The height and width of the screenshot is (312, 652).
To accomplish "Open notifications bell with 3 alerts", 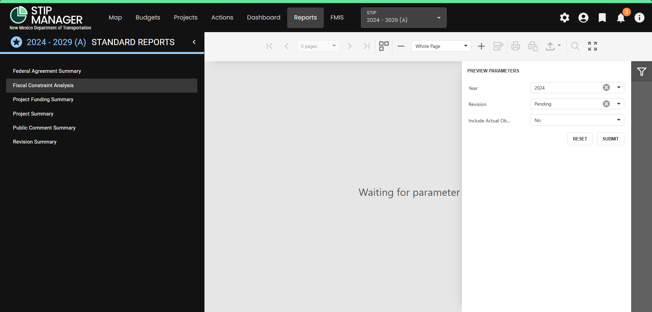I will click(x=621, y=18).
